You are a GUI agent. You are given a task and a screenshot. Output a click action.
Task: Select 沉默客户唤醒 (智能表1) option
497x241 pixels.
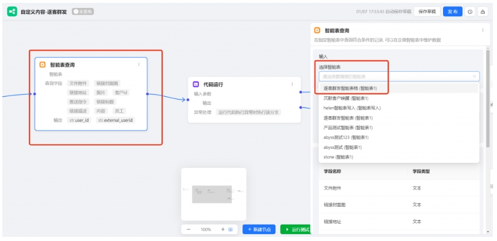399,98
